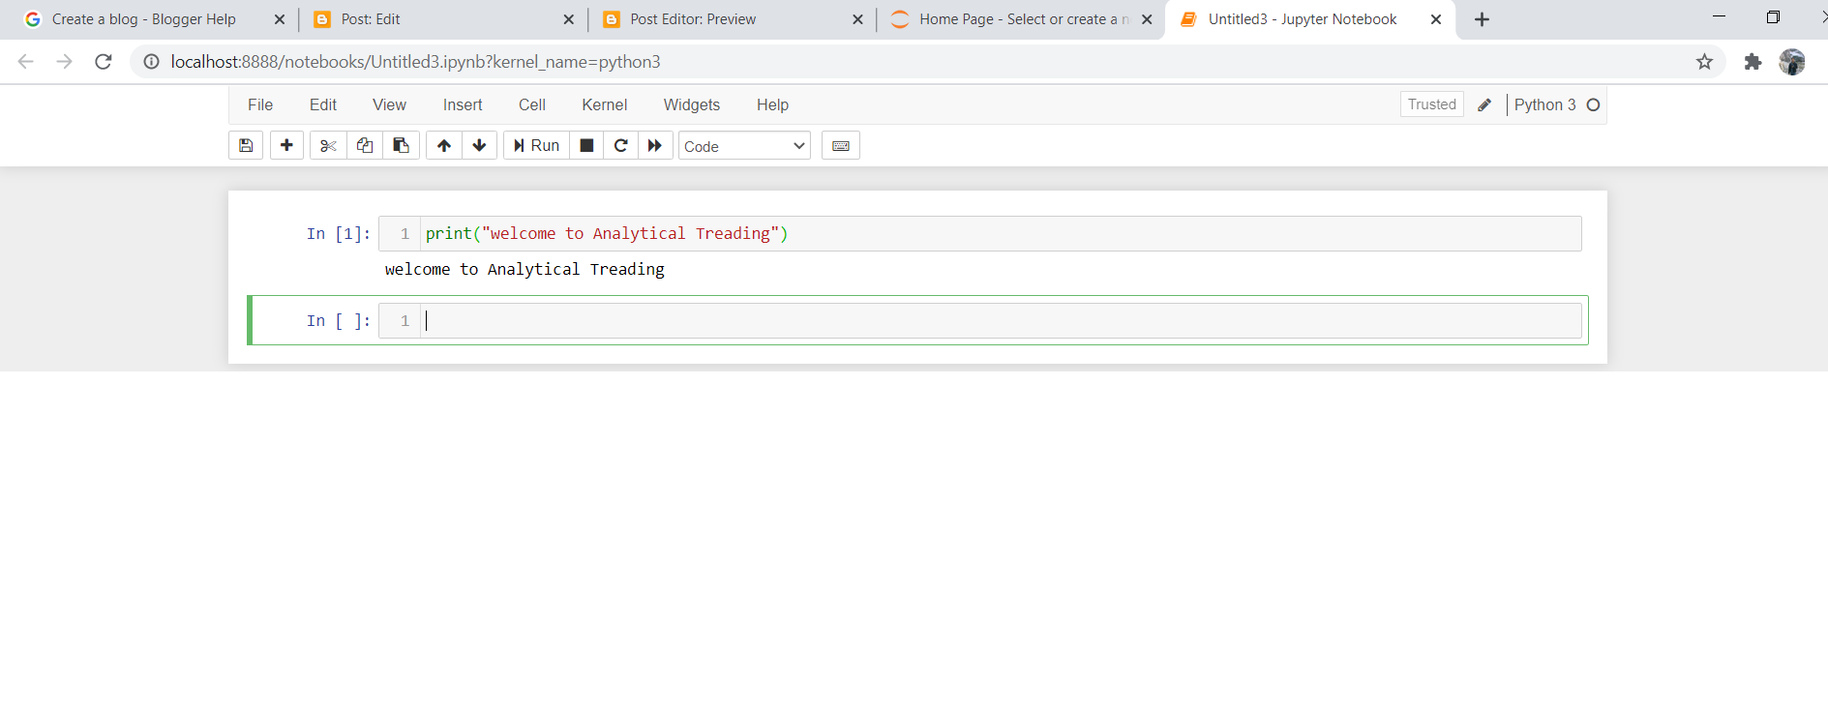
Task: Switch to the Post: Edit tab
Action: click(371, 19)
